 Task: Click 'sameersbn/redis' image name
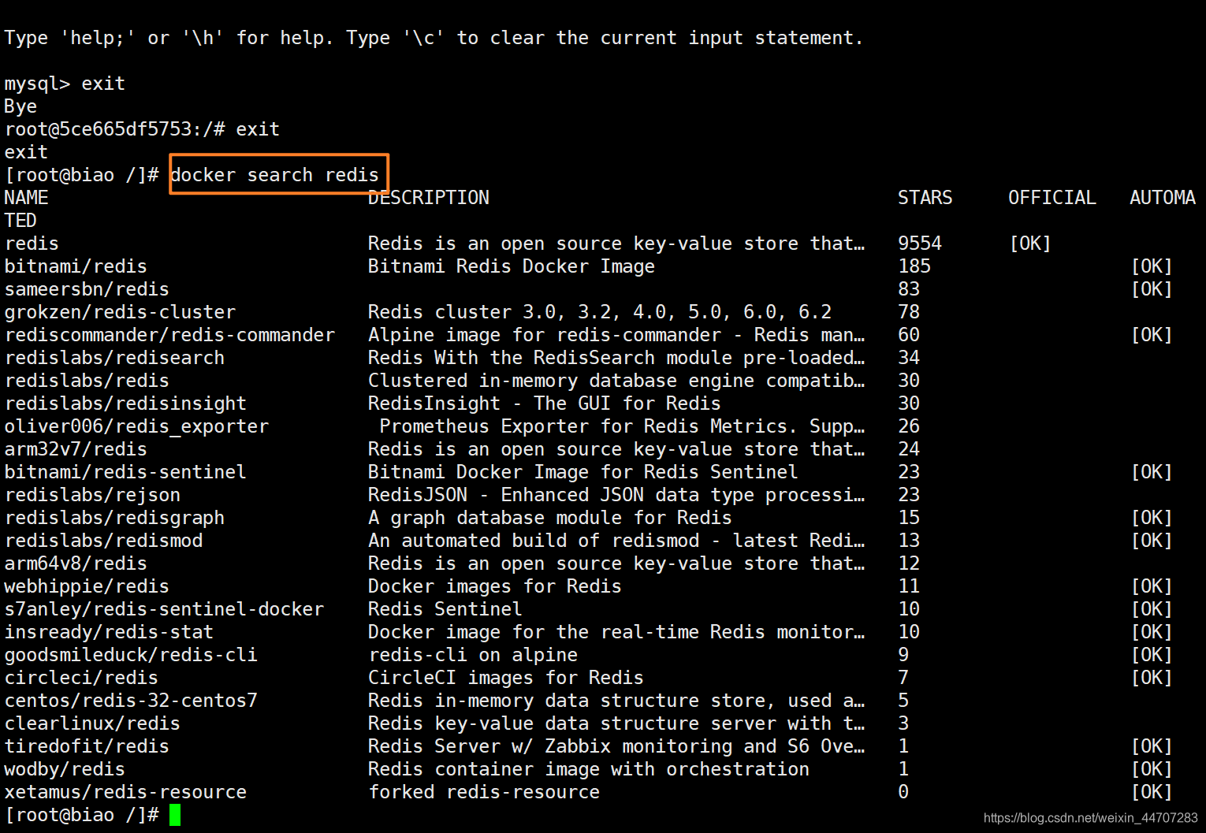[87, 289]
